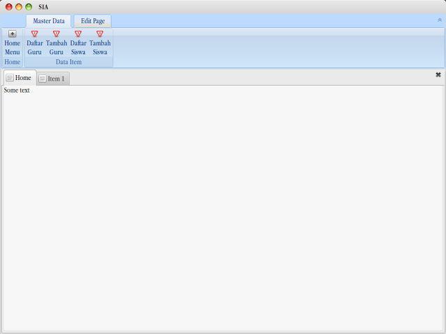446x334 pixels.
Task: Collapse the ribbon with the chevron
Action: pos(439,20)
